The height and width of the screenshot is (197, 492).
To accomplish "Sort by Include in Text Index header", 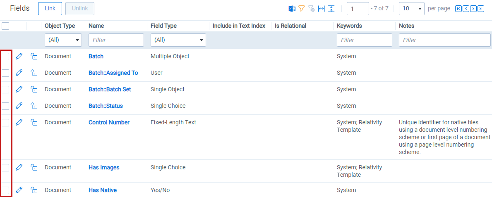I will pyautogui.click(x=239, y=26).
